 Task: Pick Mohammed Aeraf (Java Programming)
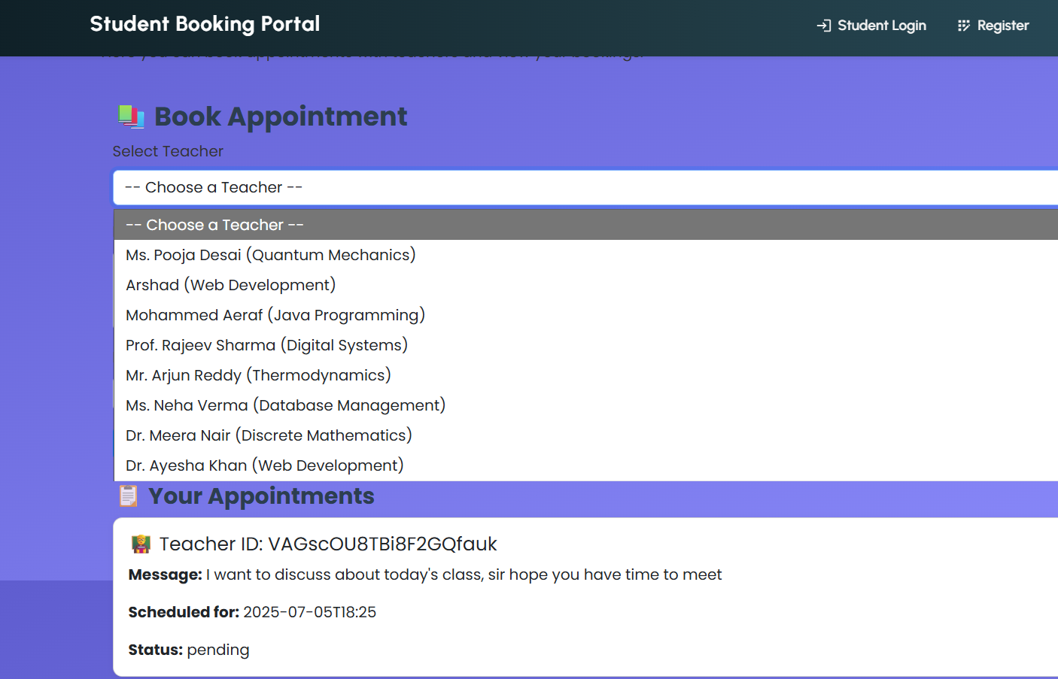click(275, 315)
